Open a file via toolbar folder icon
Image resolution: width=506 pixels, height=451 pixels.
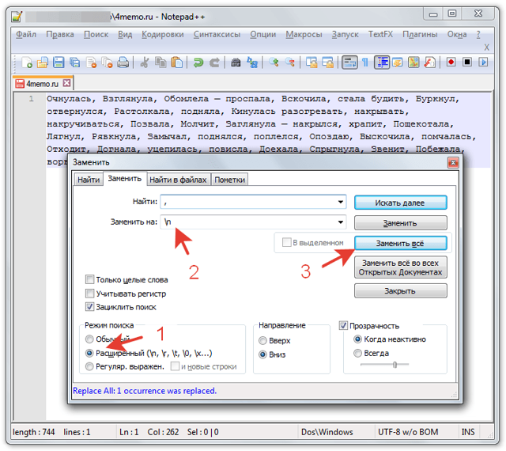click(x=43, y=62)
